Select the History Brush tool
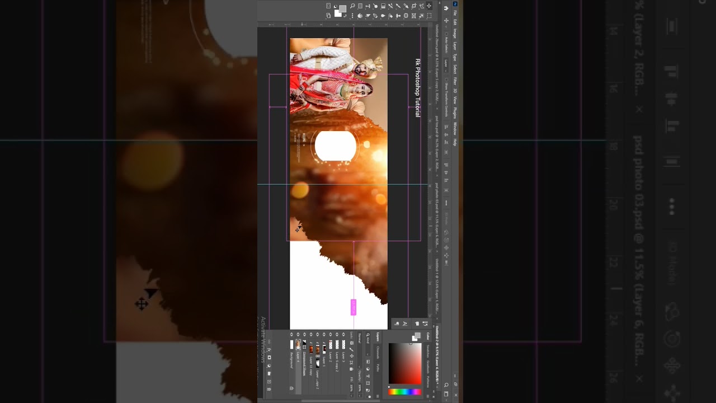 coord(390,6)
